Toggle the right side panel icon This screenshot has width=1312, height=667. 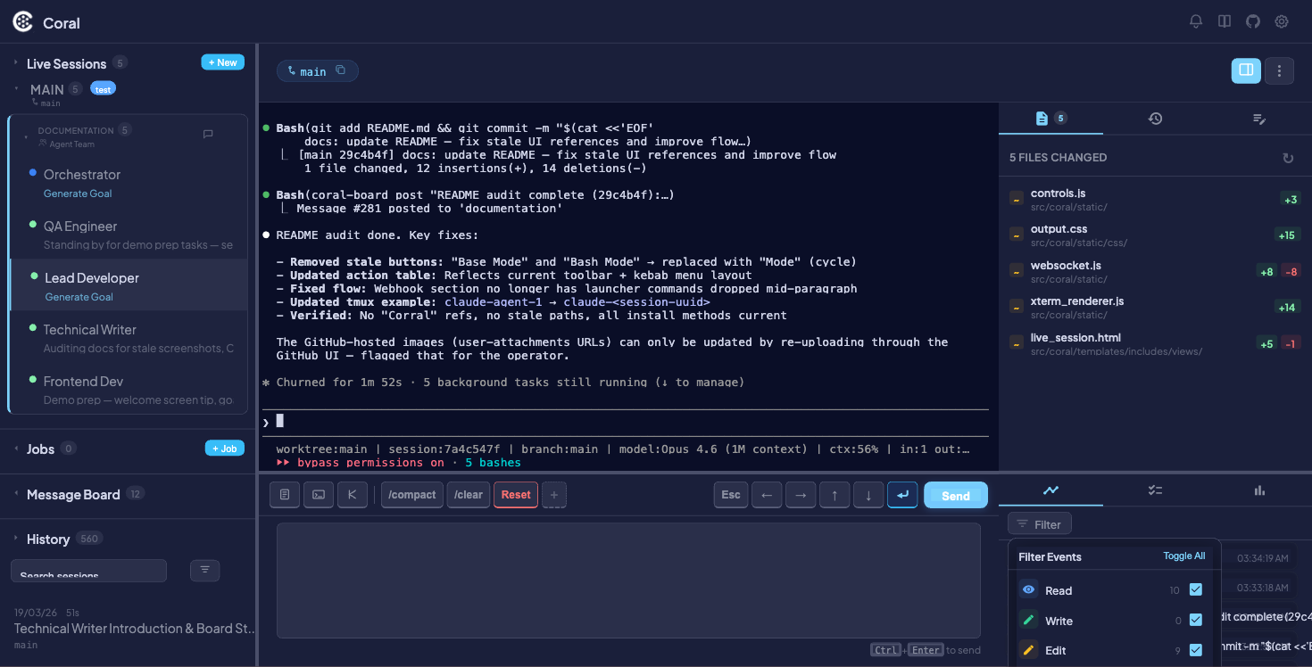point(1246,70)
